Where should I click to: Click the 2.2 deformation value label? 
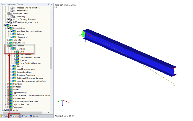coord(174,86)
